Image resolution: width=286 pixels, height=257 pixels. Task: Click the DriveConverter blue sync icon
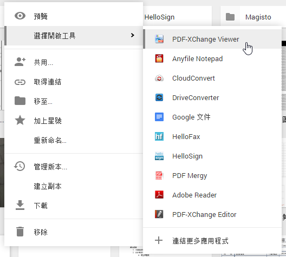159,97
